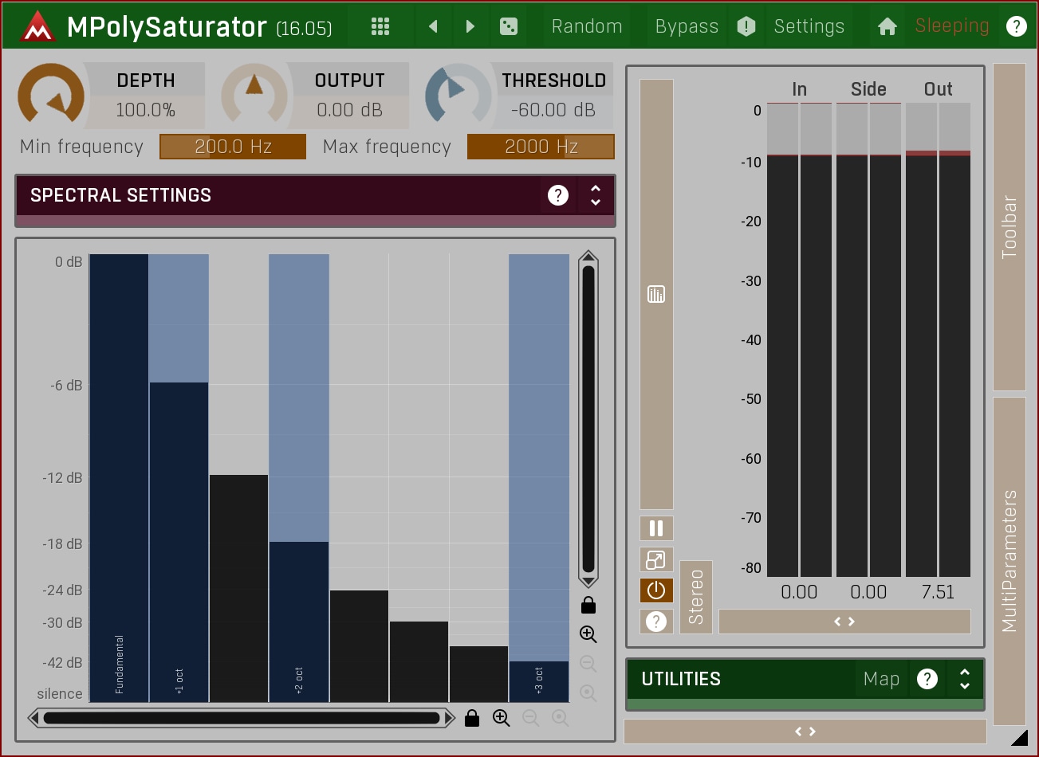
Task: Click the Out meter value 7.51
Action: (x=938, y=592)
